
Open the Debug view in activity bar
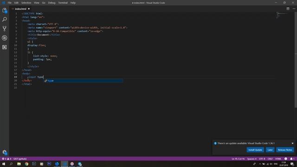[5, 38]
